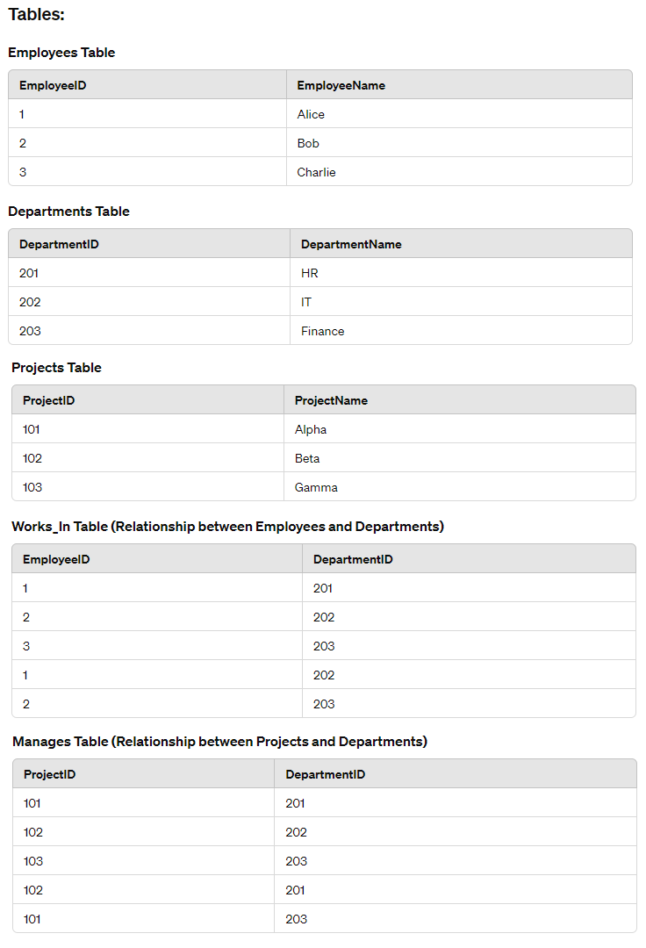
Task: Select the "Projects Table" title
Action: [x=56, y=368]
